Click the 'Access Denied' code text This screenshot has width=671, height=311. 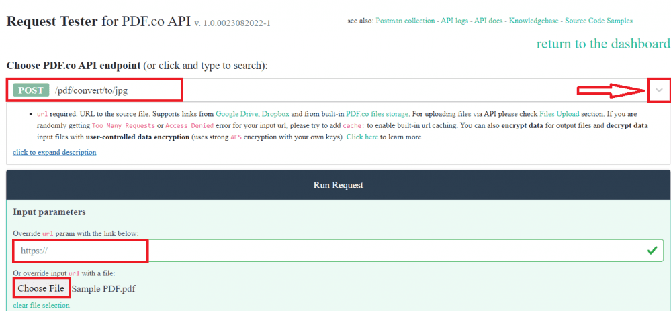189,126
